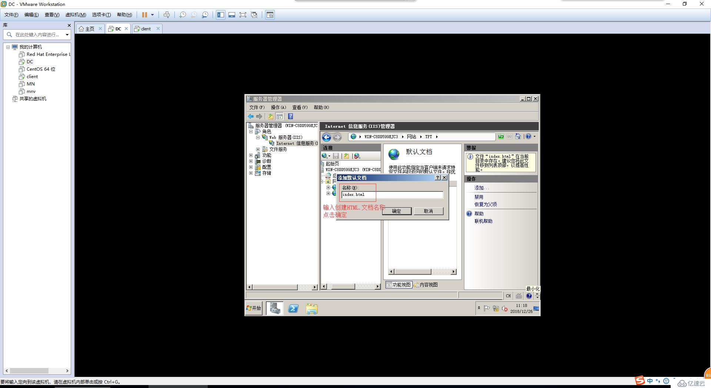This screenshot has width=711, height=388.
Task: Select 起始页 in the connections tree
Action: coord(332,164)
